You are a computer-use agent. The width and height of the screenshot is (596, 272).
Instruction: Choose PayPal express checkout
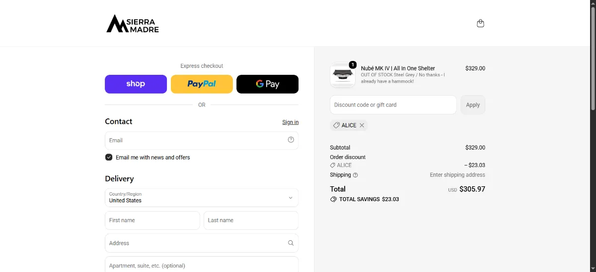pos(202,84)
